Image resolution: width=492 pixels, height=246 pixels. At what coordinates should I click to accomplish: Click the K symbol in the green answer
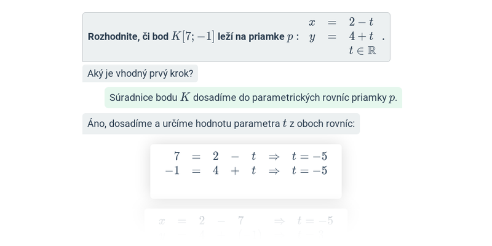[x=185, y=97]
